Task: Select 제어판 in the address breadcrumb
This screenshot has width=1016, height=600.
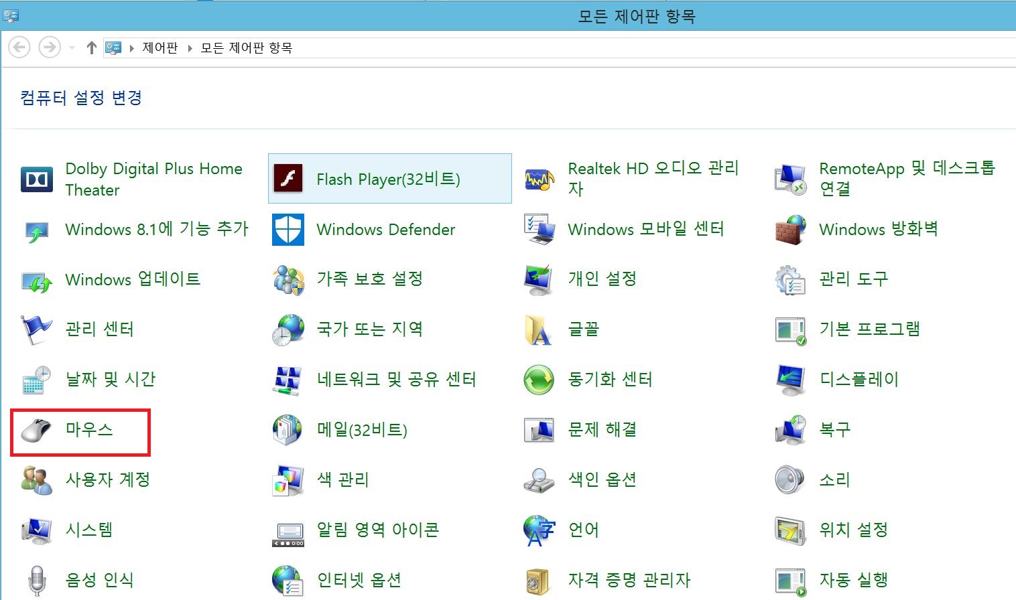Action: [x=160, y=48]
